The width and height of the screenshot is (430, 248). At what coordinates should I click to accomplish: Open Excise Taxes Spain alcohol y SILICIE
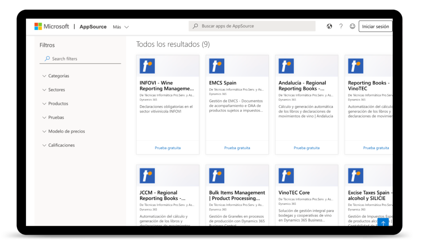pos(370,196)
